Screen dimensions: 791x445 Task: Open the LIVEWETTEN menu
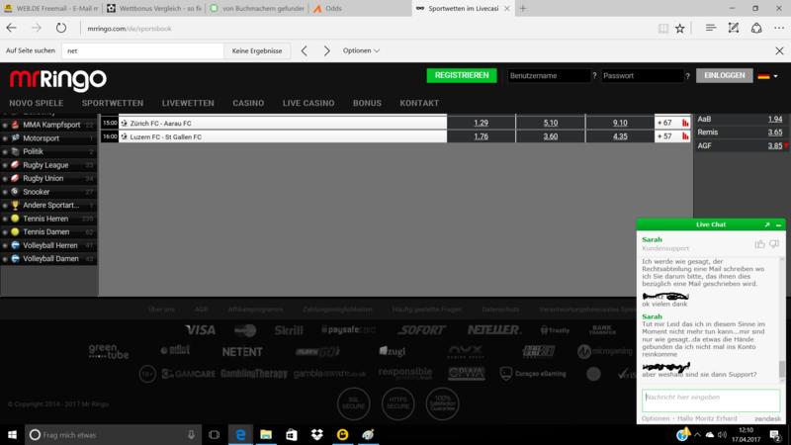pyautogui.click(x=188, y=103)
